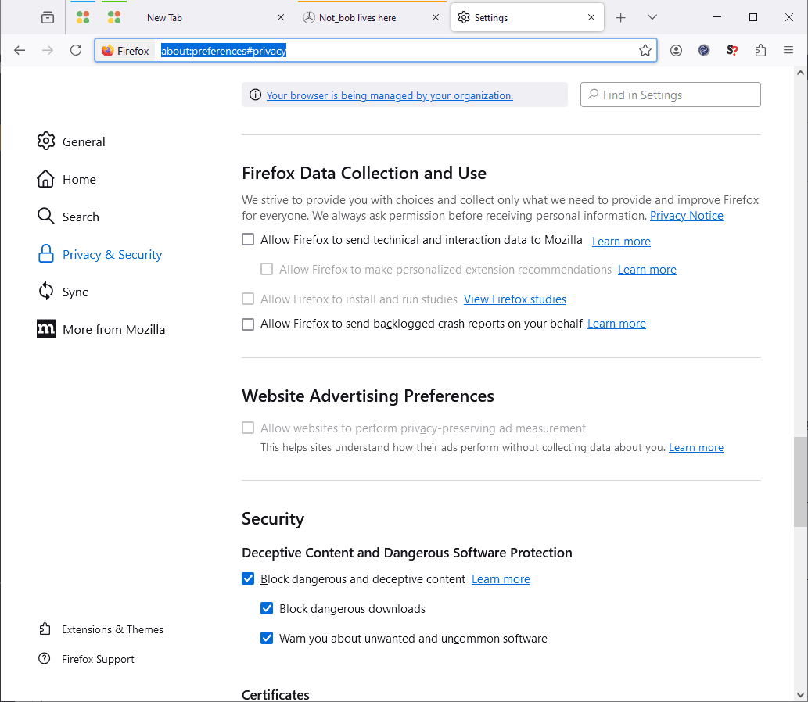Close the New Tab tab
Image resolution: width=808 pixels, height=702 pixels.
pyautogui.click(x=281, y=17)
